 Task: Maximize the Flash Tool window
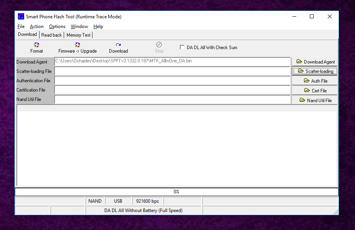pyautogui.click(x=312, y=16)
